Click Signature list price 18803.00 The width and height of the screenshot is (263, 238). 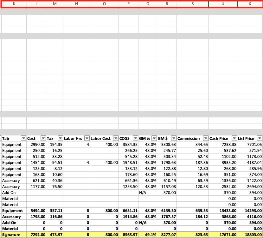click(253, 235)
